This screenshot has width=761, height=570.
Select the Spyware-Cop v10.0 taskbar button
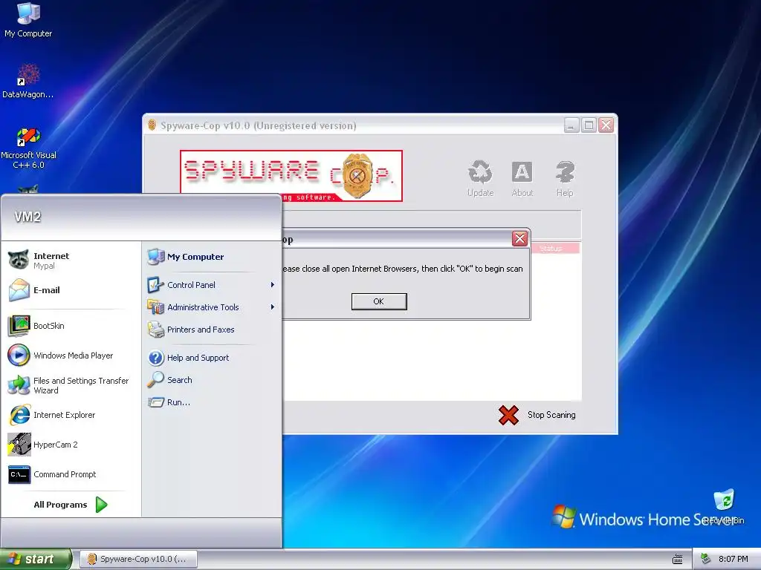pos(139,559)
